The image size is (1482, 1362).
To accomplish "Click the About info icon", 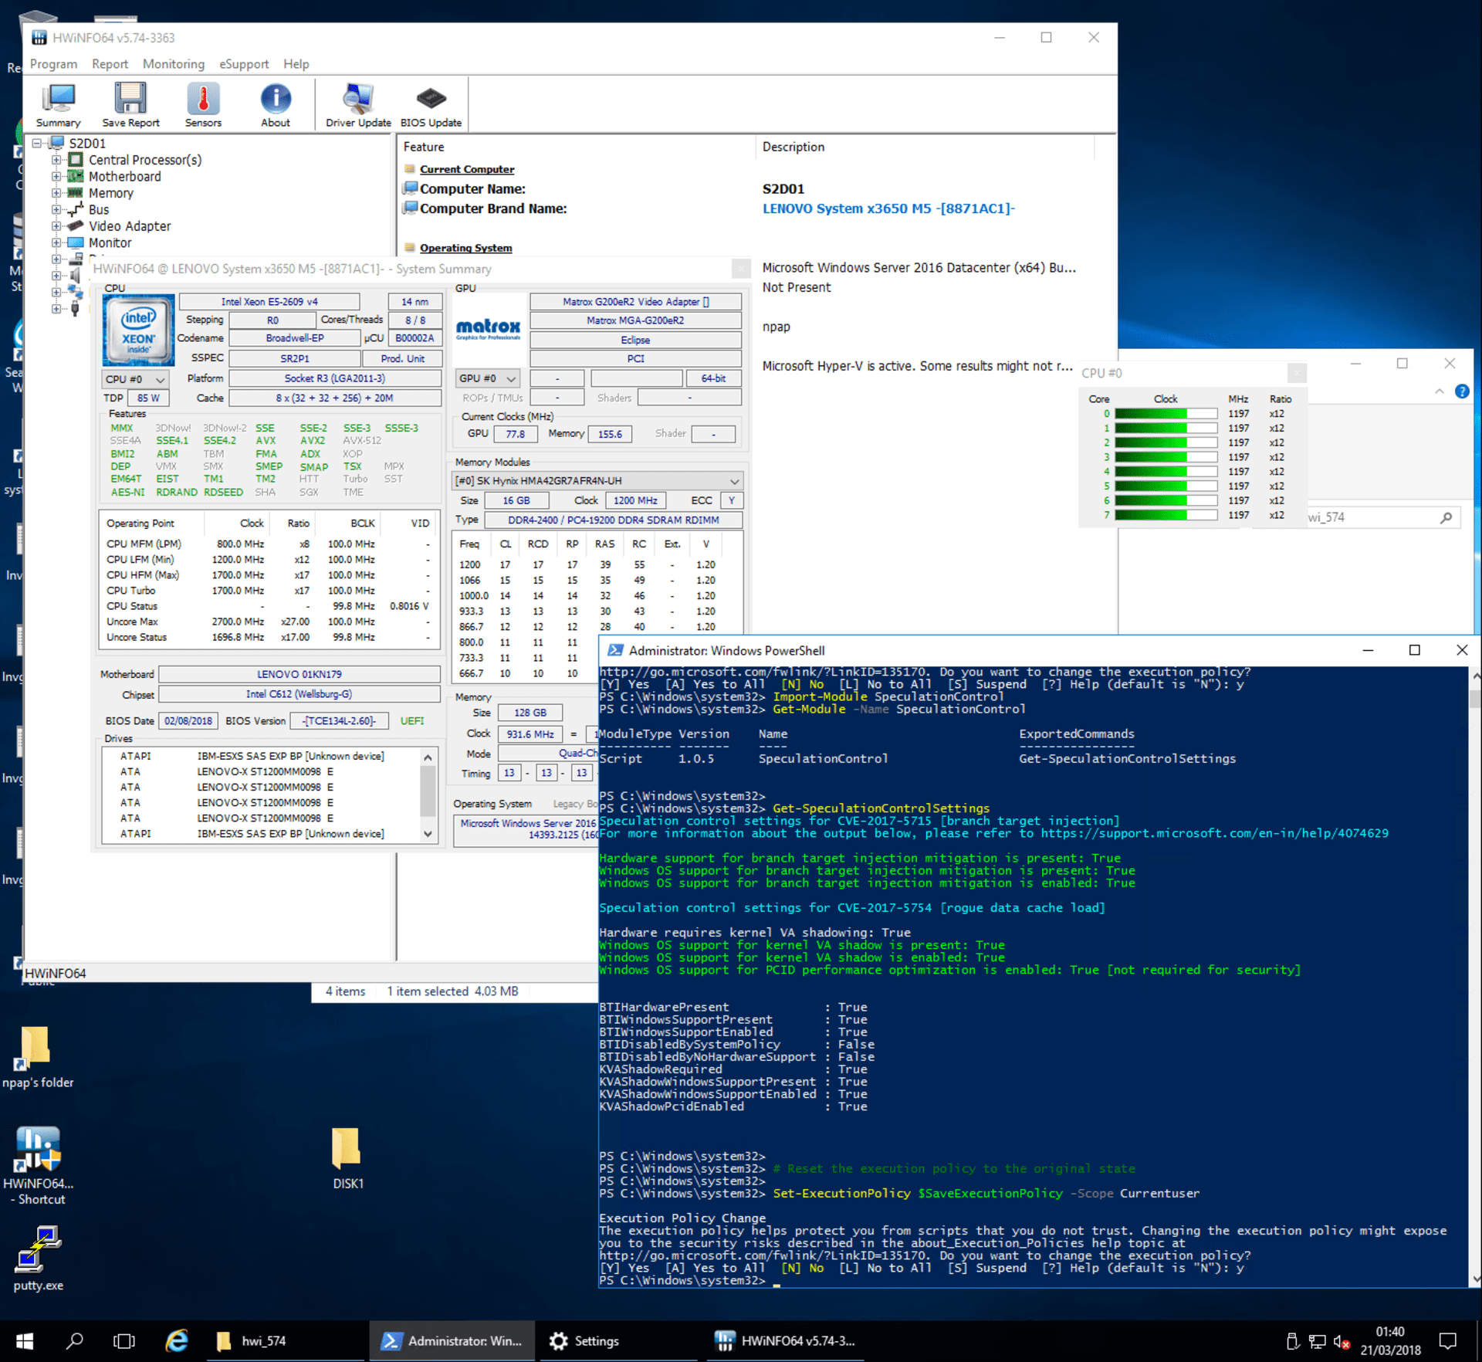I will click(276, 105).
